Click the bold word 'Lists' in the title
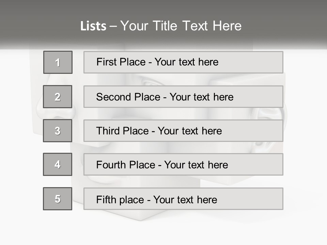This screenshot has width=327, height=245. click(x=93, y=26)
